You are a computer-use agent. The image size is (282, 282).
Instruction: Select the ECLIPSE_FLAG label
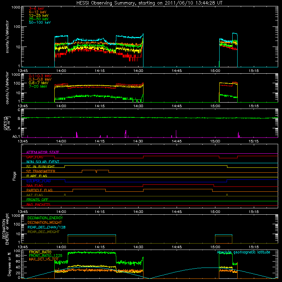click(x=38, y=181)
